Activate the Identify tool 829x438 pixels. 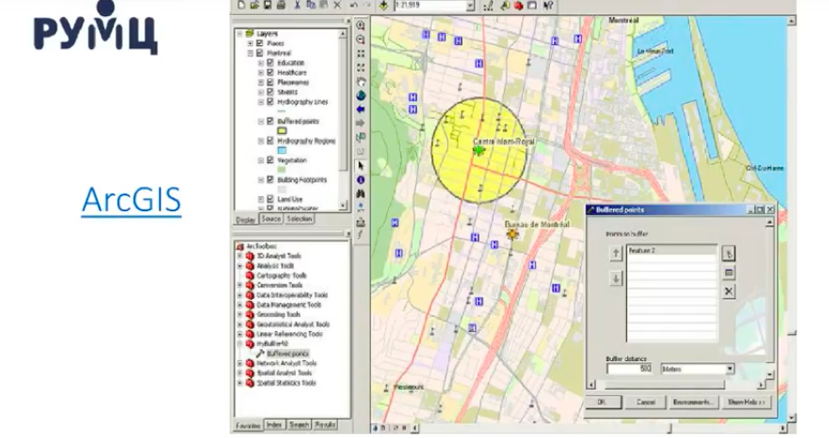[x=361, y=180]
